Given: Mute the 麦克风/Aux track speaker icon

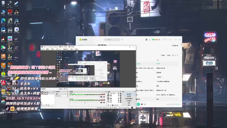Looking at the screenshot, I should pos(101,97).
